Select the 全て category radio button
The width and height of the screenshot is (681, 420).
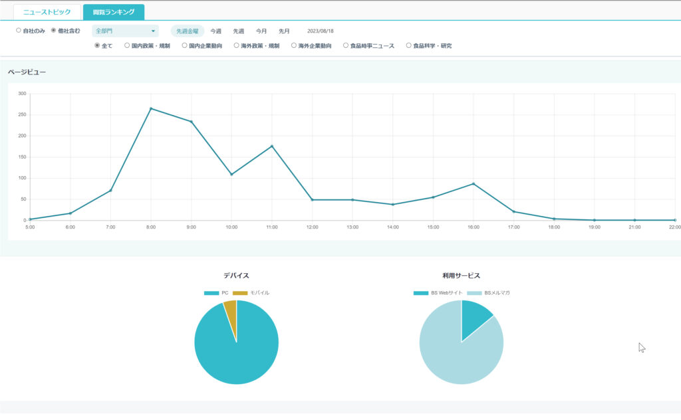coord(98,46)
